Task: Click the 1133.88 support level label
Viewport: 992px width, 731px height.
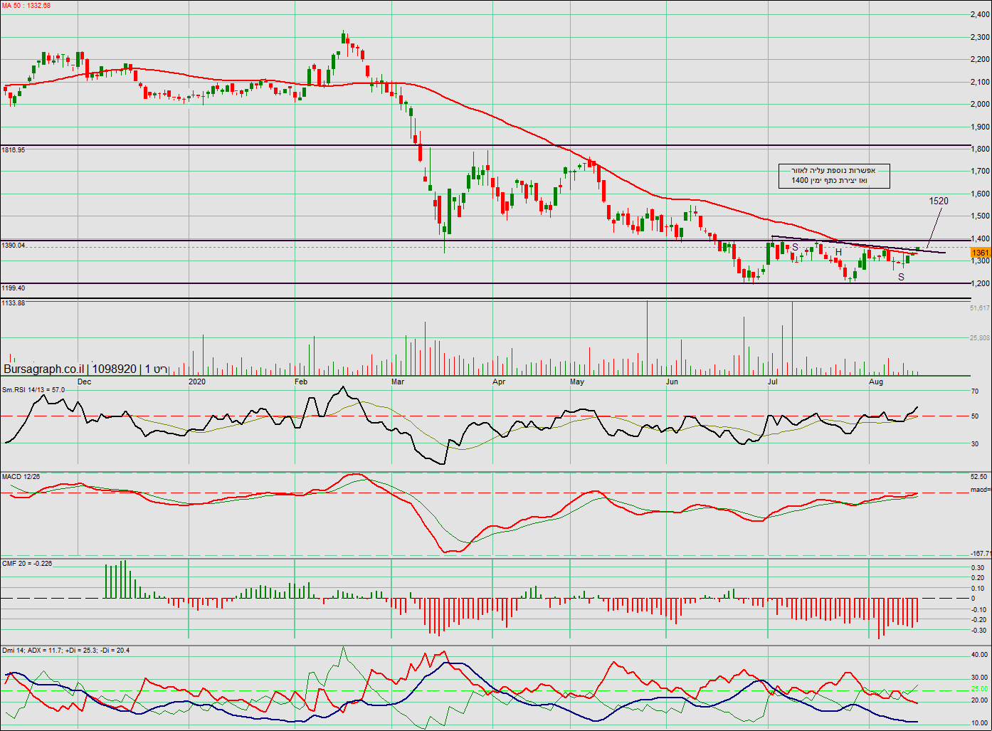Action: (x=14, y=303)
